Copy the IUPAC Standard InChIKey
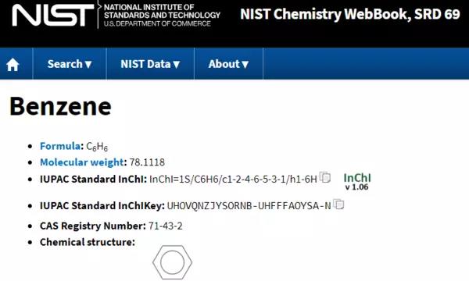Image resolution: width=469 pixels, height=281 pixels. 338,205
